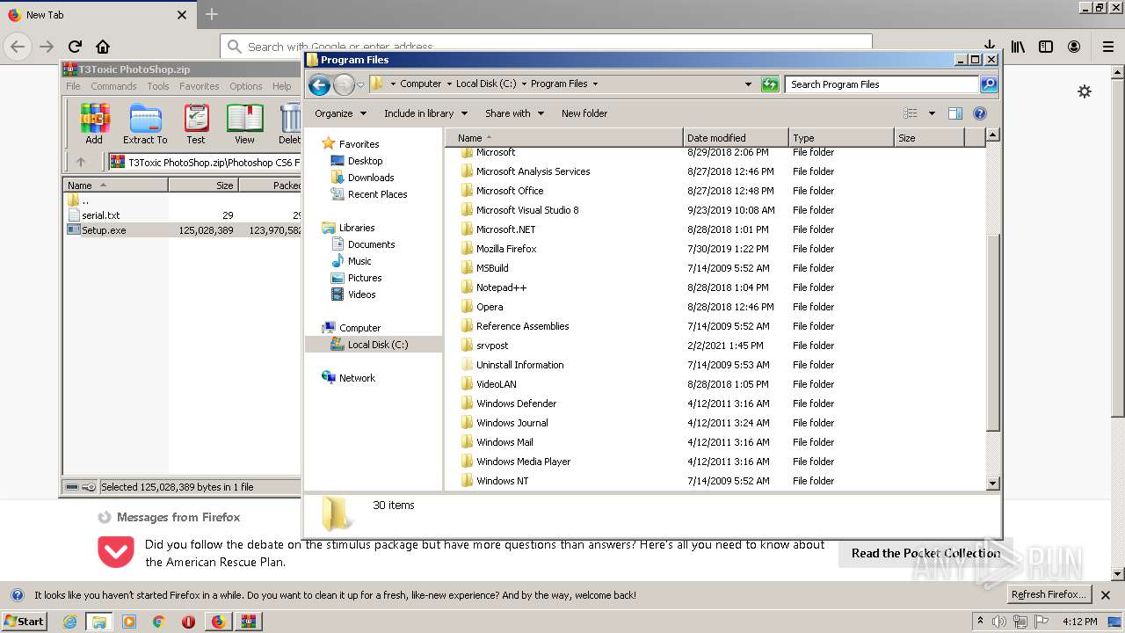Viewport: 1125px width, 633px height.
Task: Open the WinRAR File menu
Action: coord(73,86)
